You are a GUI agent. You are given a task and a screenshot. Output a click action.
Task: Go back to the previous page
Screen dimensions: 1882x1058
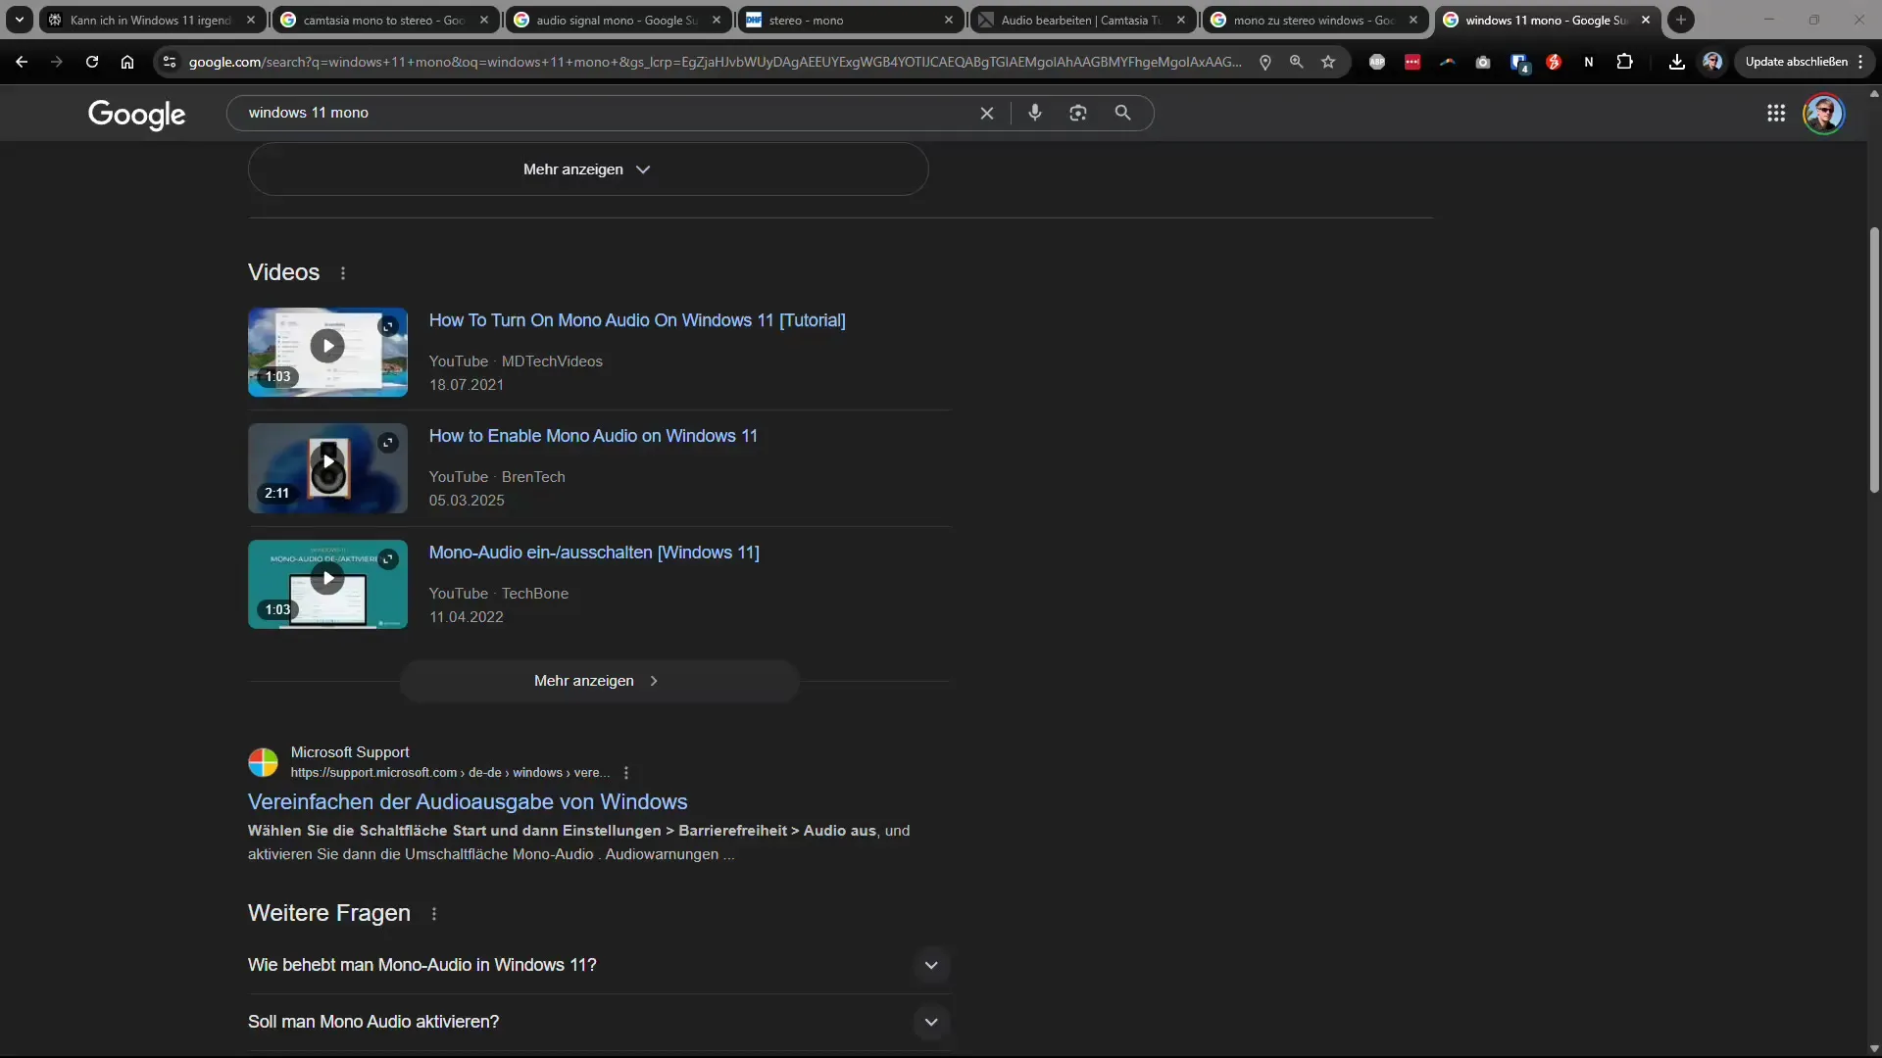(x=22, y=62)
